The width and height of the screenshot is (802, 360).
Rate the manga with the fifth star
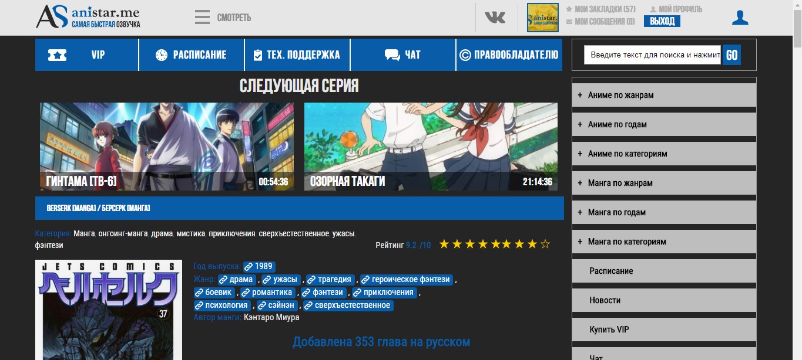click(x=495, y=244)
